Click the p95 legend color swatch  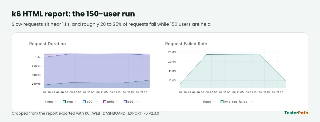pyautogui.click(x=105, y=102)
